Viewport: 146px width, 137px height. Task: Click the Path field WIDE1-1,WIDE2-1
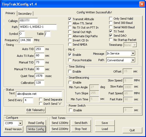38,27
